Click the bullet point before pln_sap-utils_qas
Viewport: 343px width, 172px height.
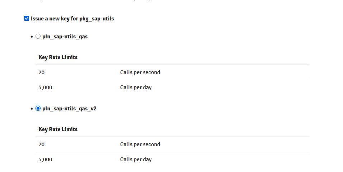(x=32, y=37)
